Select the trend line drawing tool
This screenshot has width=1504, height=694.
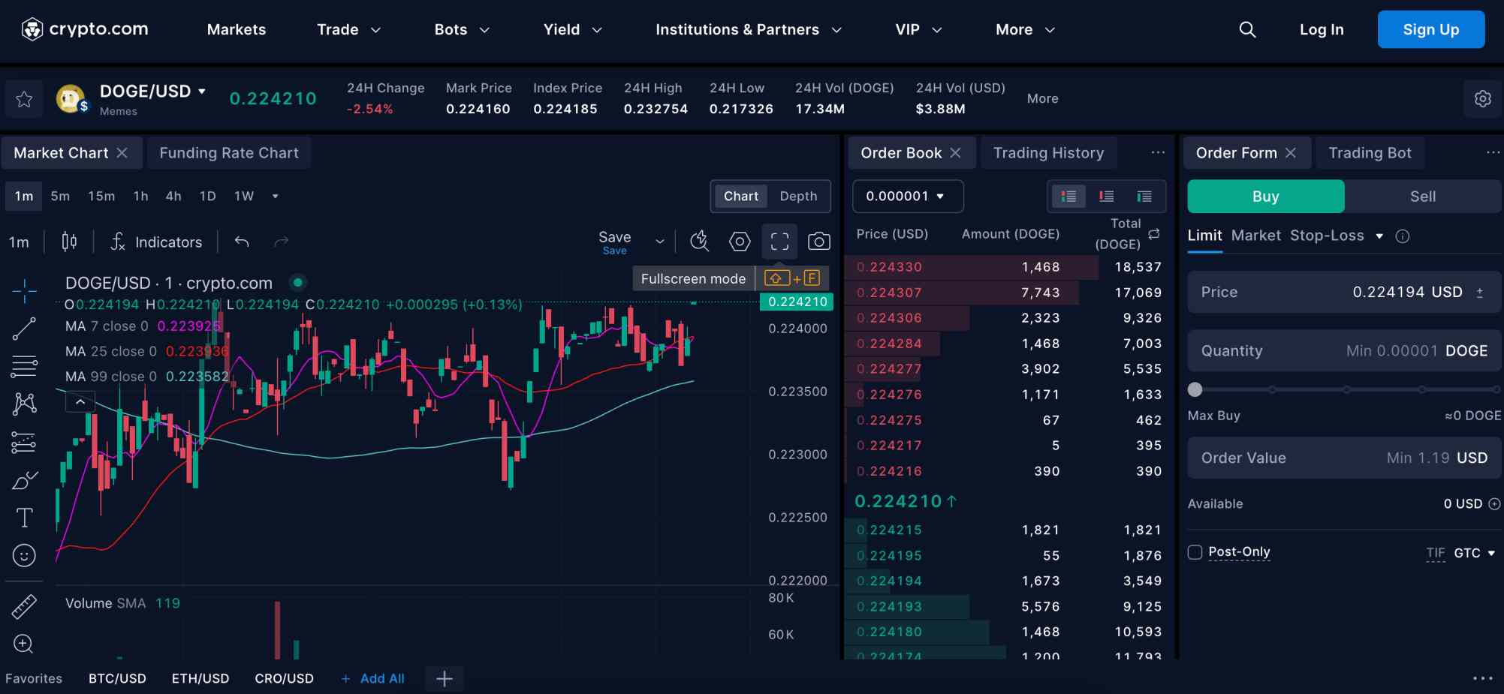(25, 329)
